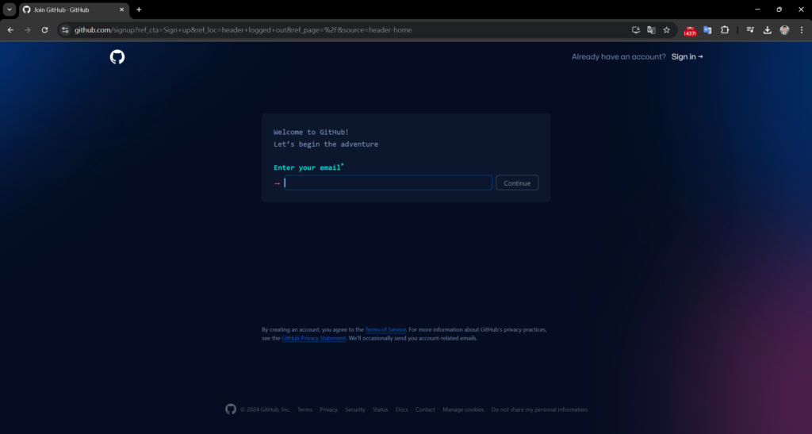Viewport: 812px width, 434px height.
Task: Restore down the browser window
Action: coord(779,10)
